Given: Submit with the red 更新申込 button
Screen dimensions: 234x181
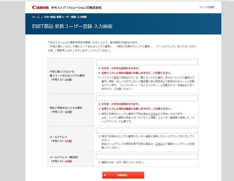Looking at the screenshot, I should pos(123,175).
